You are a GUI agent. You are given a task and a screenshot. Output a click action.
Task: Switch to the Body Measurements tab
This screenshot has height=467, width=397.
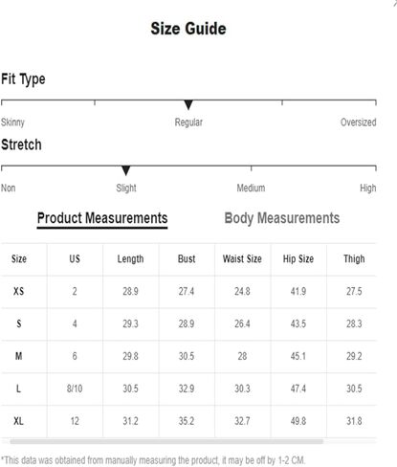(282, 219)
